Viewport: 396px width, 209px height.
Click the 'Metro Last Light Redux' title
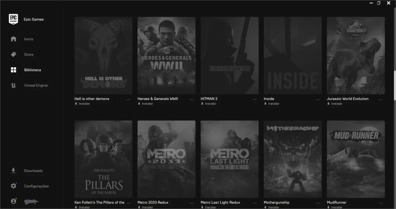[x=220, y=202]
